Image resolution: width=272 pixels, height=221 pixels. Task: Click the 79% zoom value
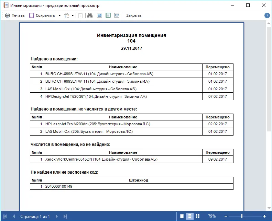coord(212,216)
